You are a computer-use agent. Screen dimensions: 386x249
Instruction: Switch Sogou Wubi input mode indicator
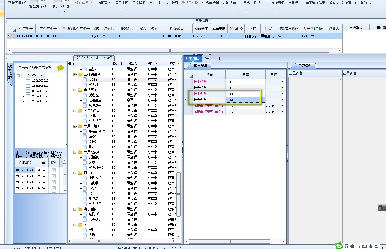tap(346, 246)
